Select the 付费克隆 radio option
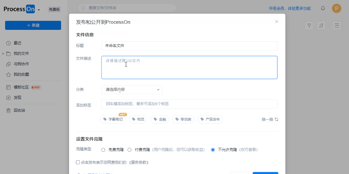The height and width of the screenshot is (174, 349). [129, 150]
